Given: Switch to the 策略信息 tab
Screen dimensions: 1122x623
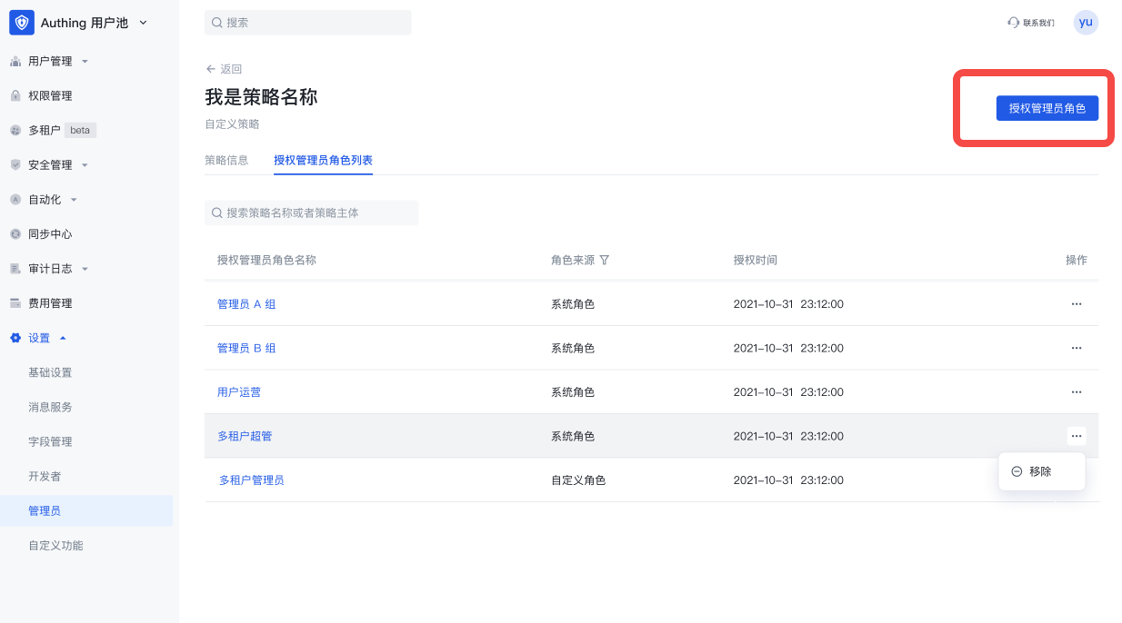Looking at the screenshot, I should (225, 160).
